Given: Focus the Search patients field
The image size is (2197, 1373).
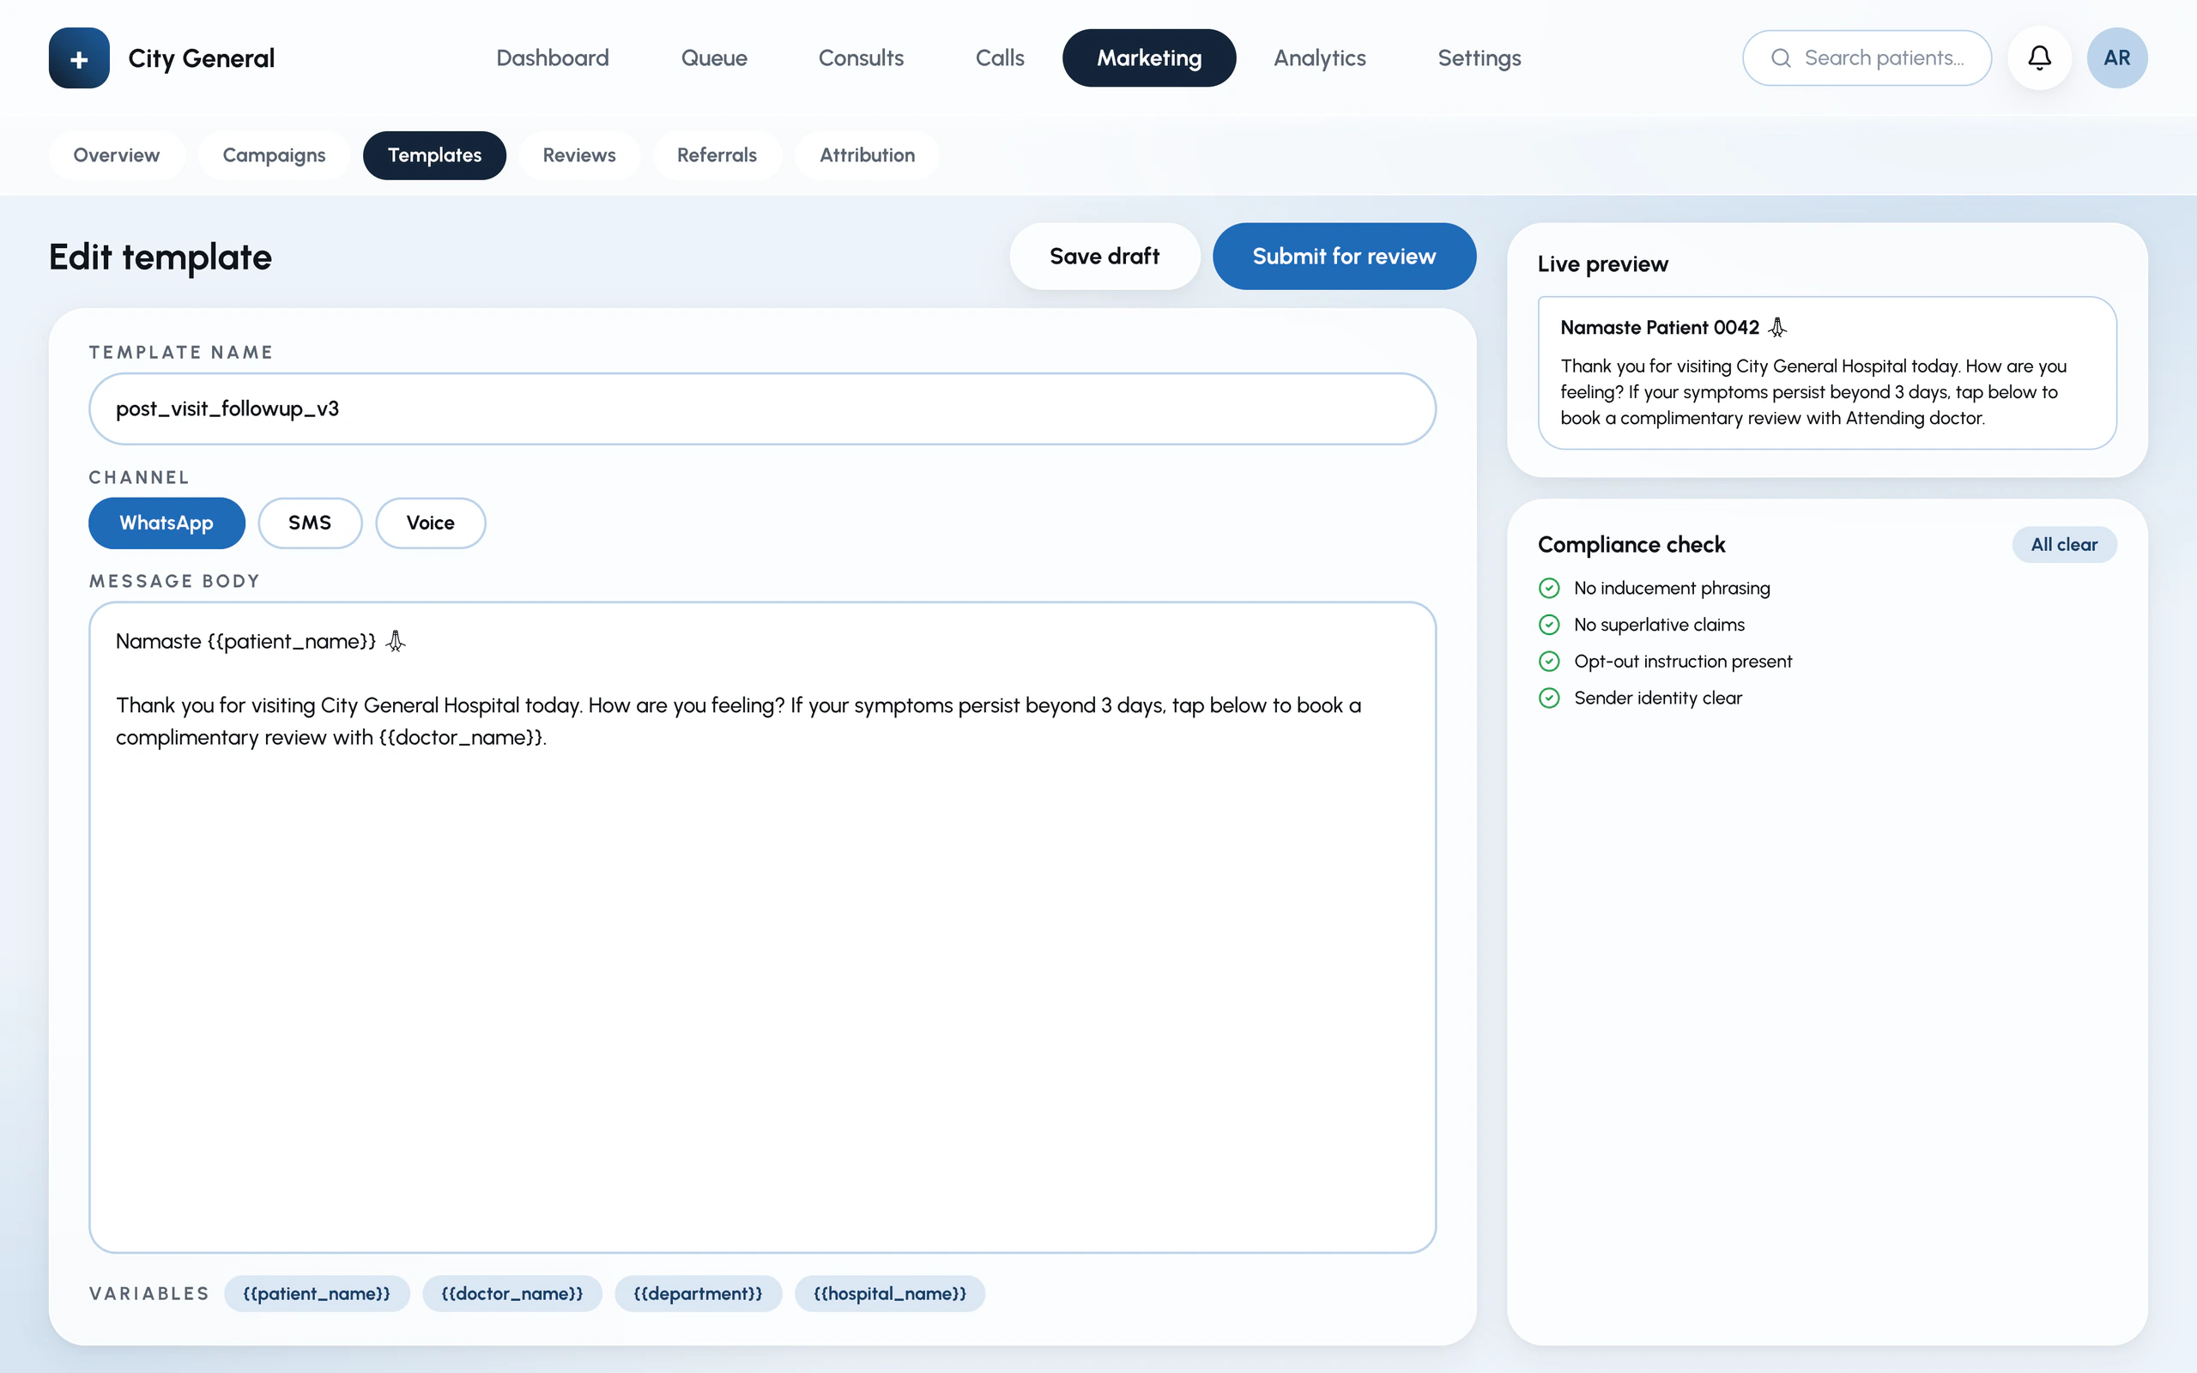Looking at the screenshot, I should 1867,58.
